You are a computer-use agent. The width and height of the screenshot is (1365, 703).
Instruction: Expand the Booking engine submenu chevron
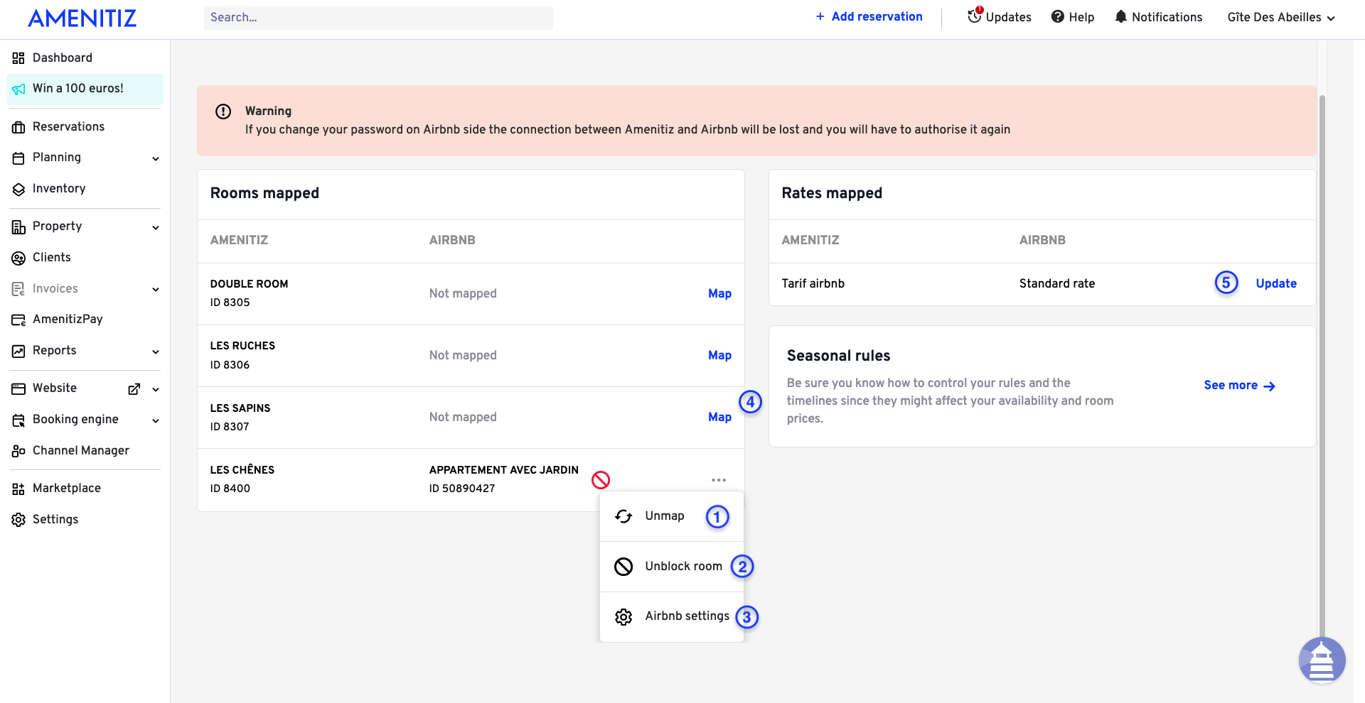[156, 420]
